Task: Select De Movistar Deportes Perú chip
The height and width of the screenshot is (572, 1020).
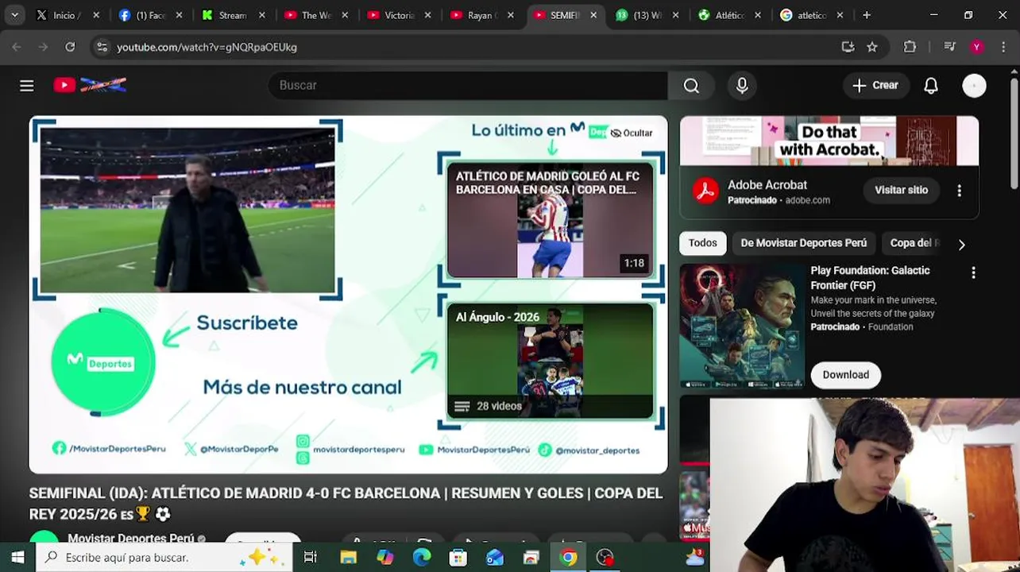Action: click(x=803, y=243)
